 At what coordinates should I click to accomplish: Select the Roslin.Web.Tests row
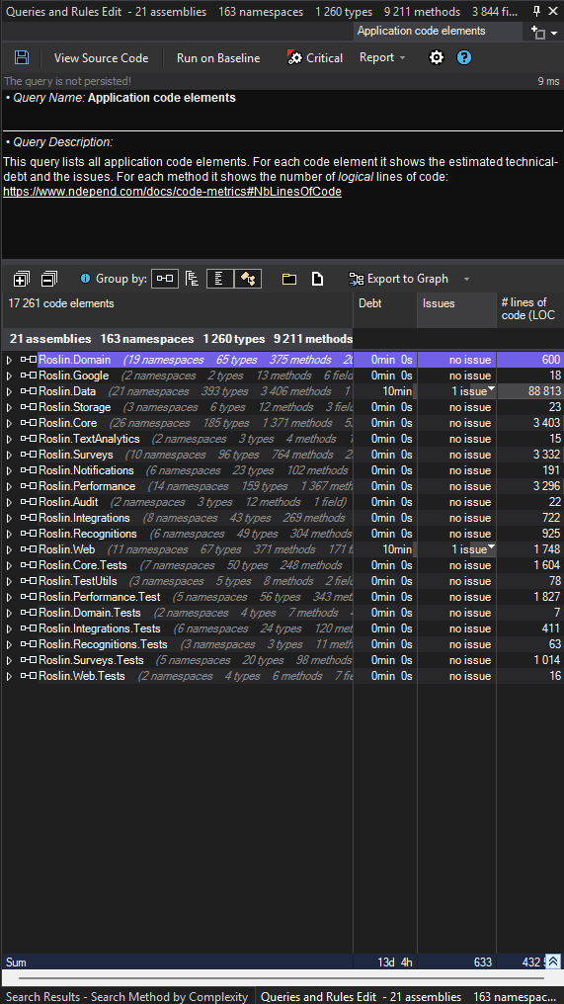(x=282, y=676)
